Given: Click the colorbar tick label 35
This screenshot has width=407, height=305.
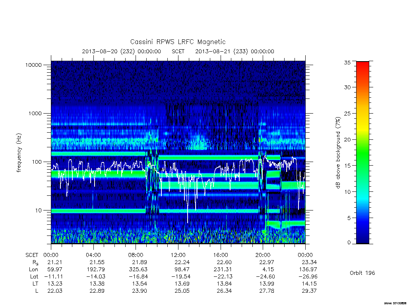Looking at the screenshot, I should pyautogui.click(x=347, y=62).
